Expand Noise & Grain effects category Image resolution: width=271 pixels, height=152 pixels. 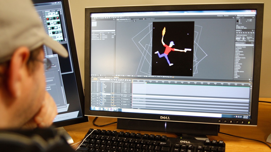tap(235, 64)
